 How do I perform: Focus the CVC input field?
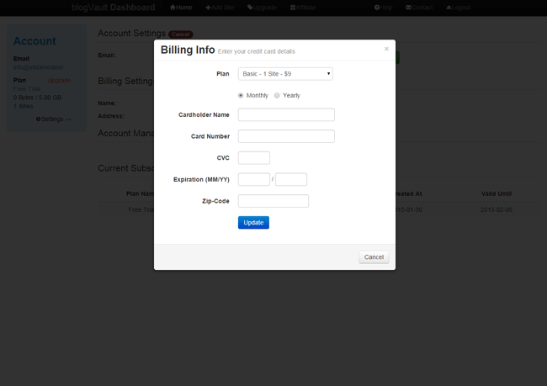click(x=254, y=158)
